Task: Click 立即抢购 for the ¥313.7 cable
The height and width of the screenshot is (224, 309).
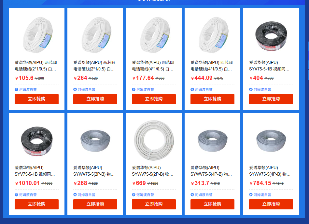Action: click(212, 204)
